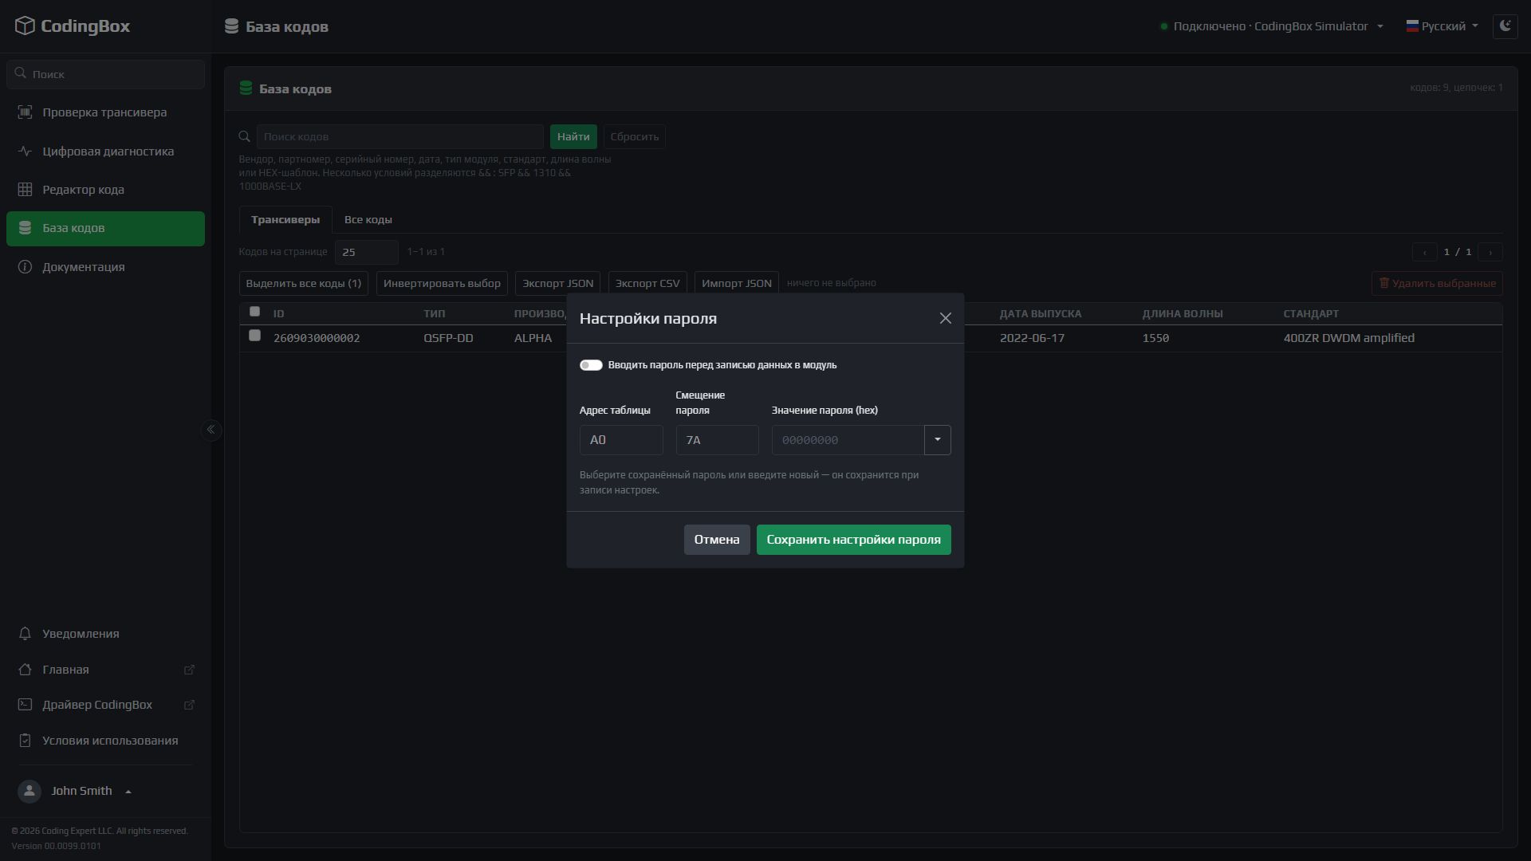Click the ДЛИНА ВОЛНЫ column header

(x=1183, y=313)
